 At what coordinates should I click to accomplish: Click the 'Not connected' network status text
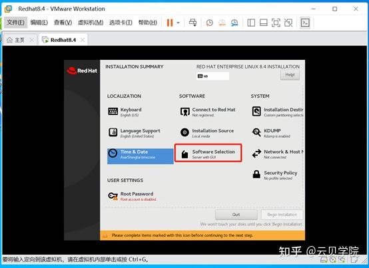(x=275, y=158)
